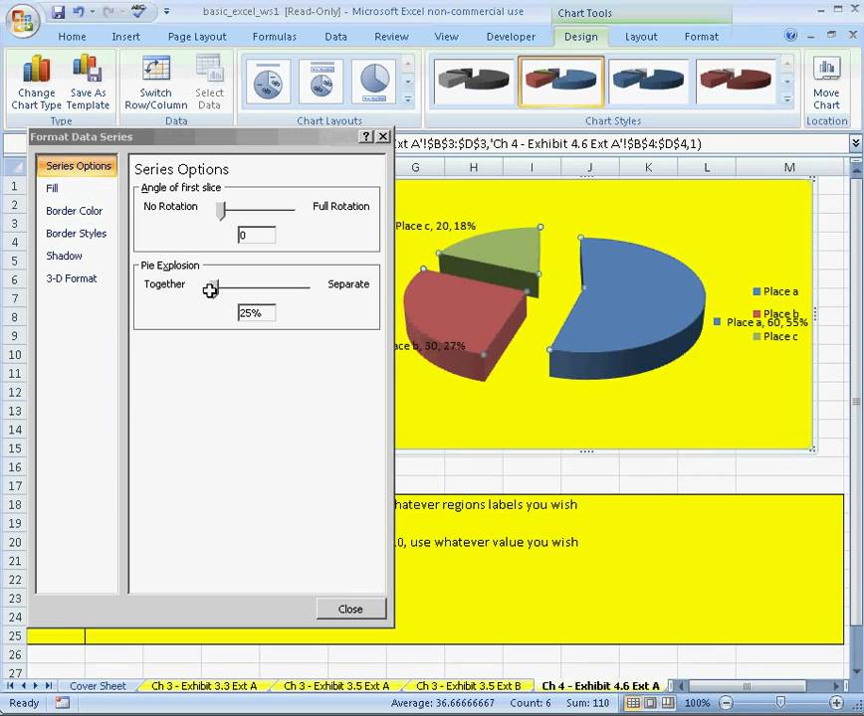Open the Cover Sheet worksheet tab

point(99,686)
